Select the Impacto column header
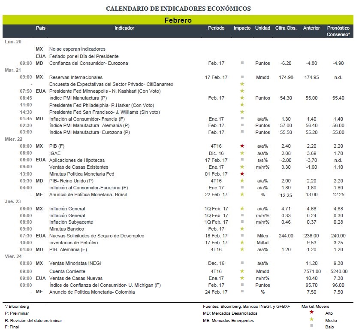Viewport: 359px width, 334px height. click(242, 28)
